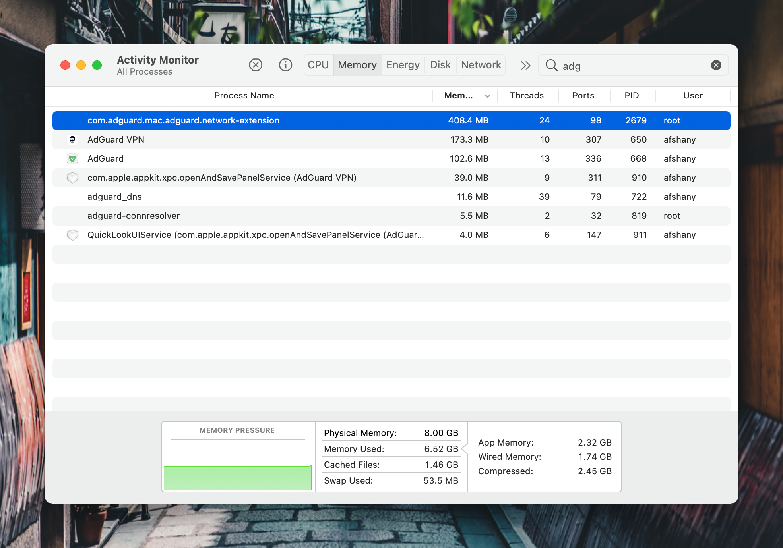Sort by the PID column header

632,96
